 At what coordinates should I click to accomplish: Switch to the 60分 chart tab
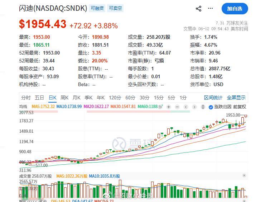click(x=130, y=98)
